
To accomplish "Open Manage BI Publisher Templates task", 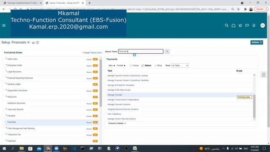I will pyautogui.click(x=121, y=85).
